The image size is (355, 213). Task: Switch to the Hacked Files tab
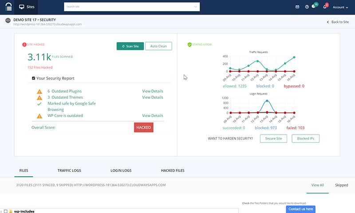pos(173,170)
